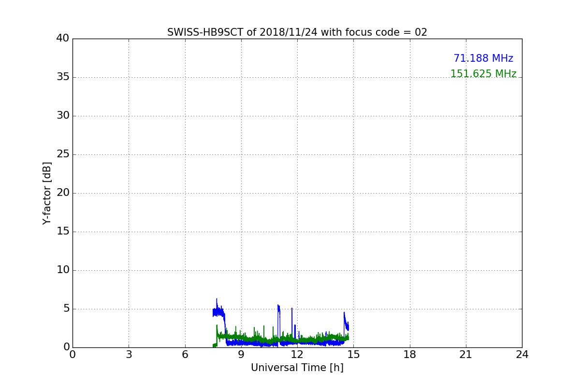Click x-axis tick value 9
Image resolution: width=580 pixels, height=386 pixels.
(241, 355)
